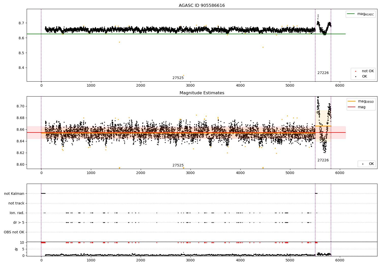Click the orange mag OBSID line segment for 27226
The image size is (381, 266).
click(x=323, y=126)
